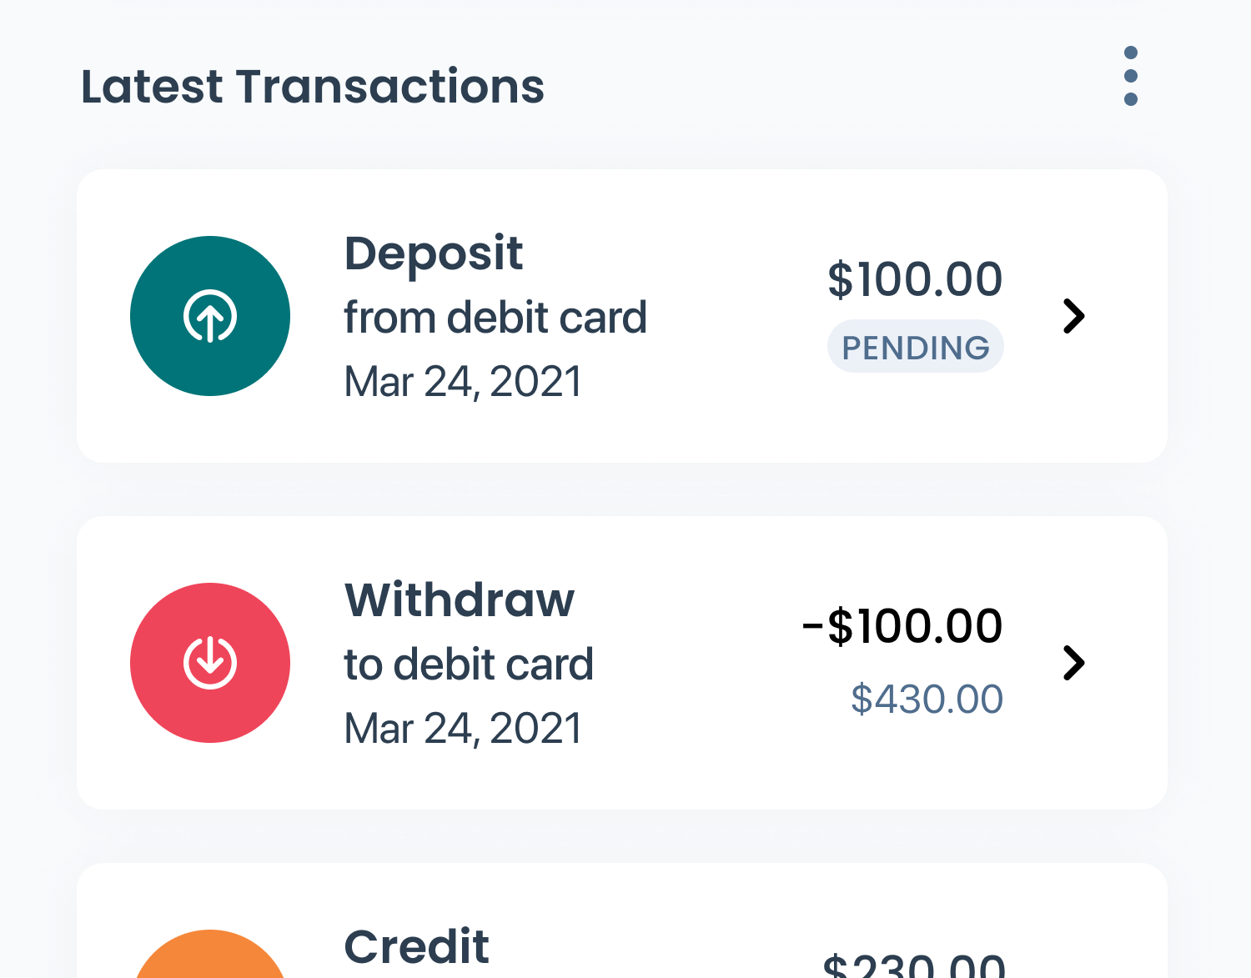This screenshot has height=978, width=1251.
Task: Click the Withdraw transaction title
Action: (x=460, y=599)
